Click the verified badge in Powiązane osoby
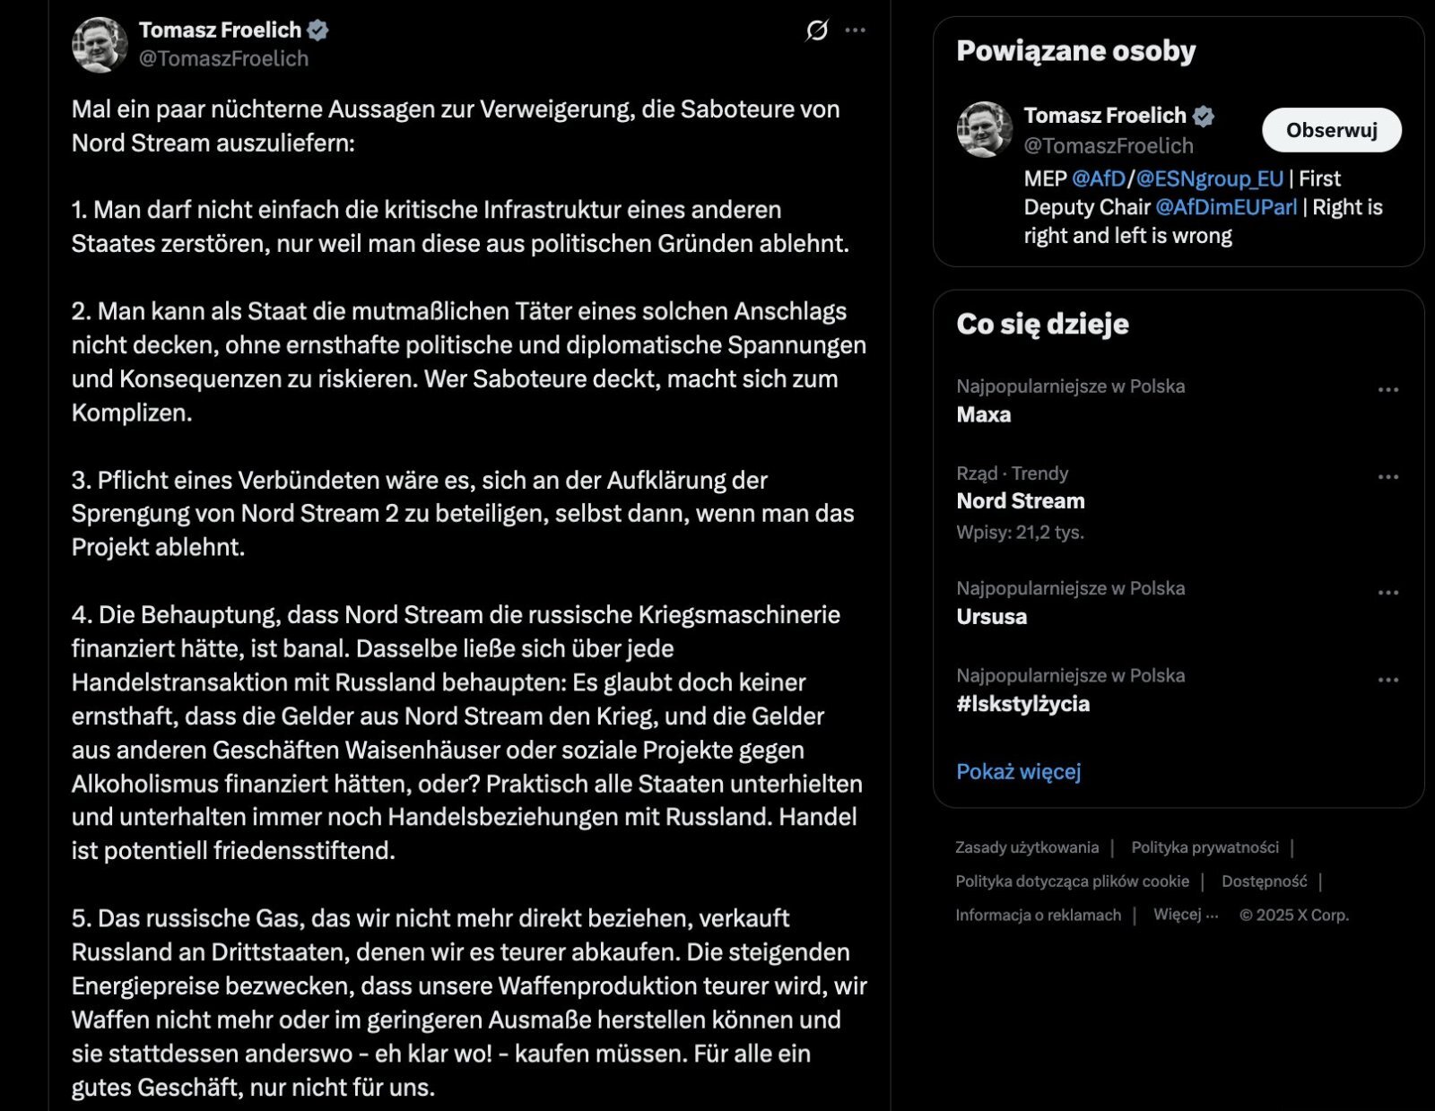 click(1204, 116)
